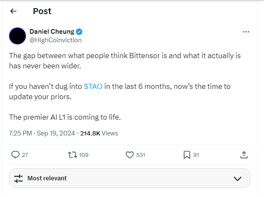Click the Daniel Cheung display name

click(52, 32)
